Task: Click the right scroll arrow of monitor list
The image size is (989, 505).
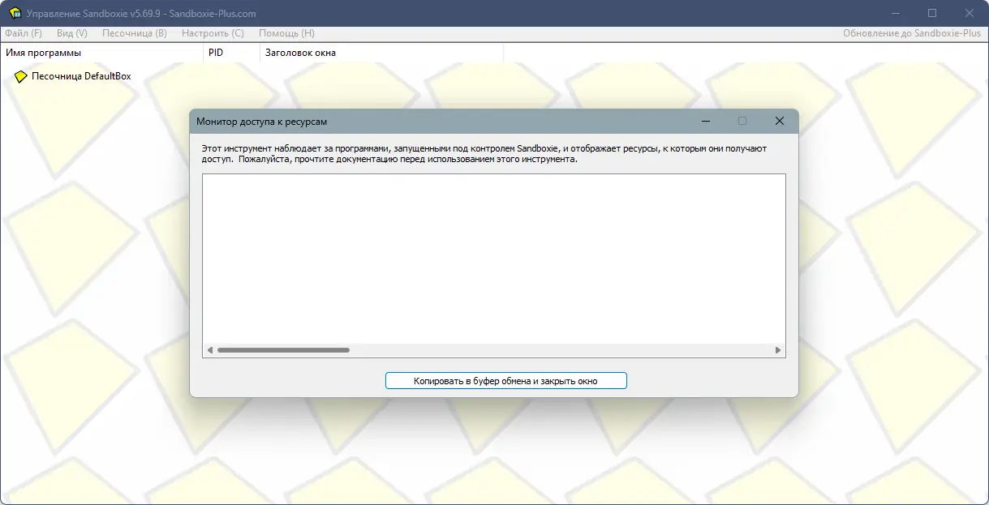Action: pos(778,350)
